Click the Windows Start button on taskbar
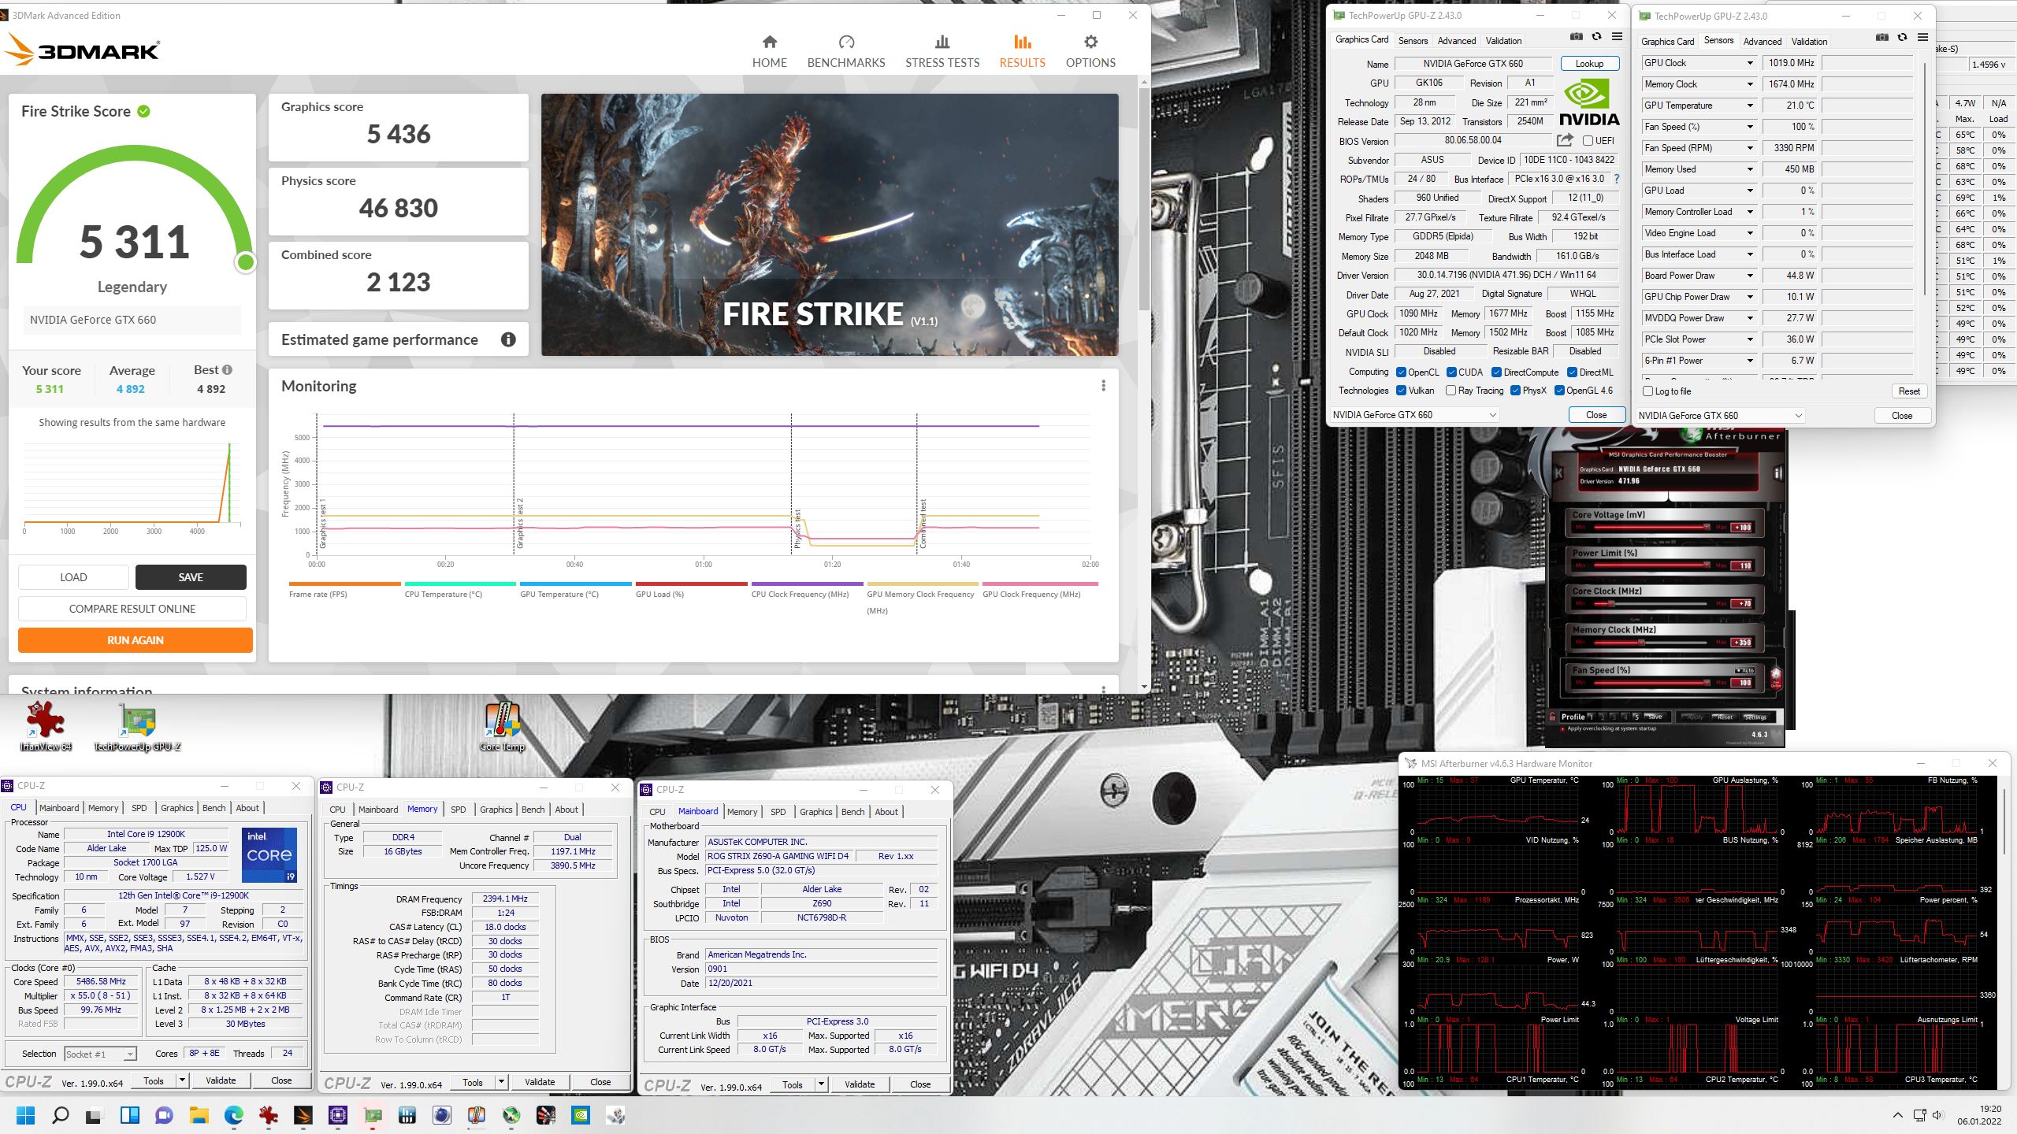 coord(25,1115)
